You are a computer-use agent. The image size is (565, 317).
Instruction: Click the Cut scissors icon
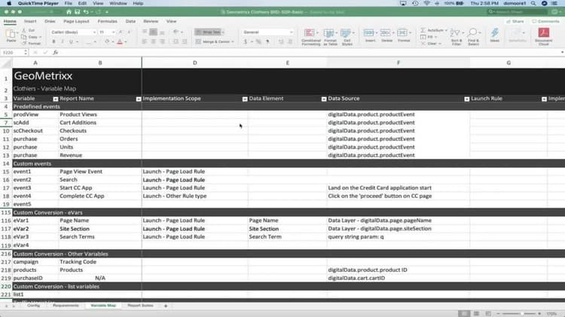[24, 30]
